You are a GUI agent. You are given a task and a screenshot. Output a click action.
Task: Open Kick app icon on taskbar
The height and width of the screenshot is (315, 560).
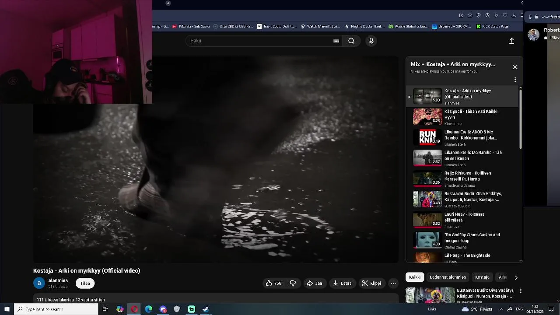tap(192, 309)
